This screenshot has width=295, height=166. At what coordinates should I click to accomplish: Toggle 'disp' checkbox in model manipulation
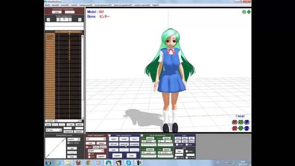(87, 147)
